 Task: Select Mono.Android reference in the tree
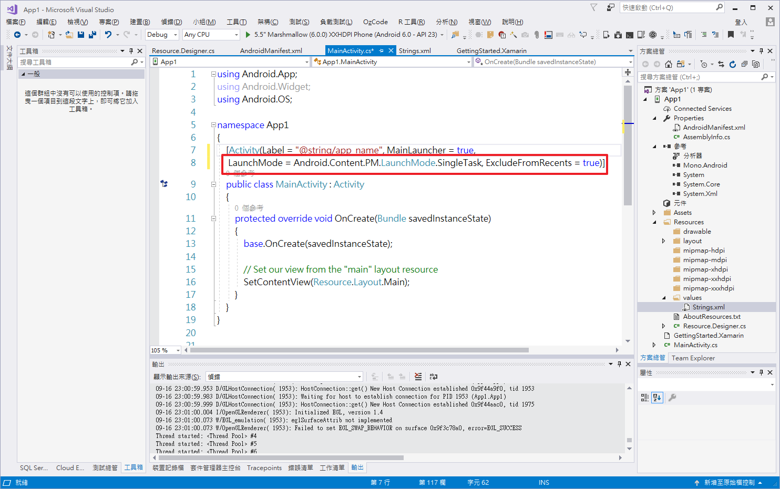click(x=705, y=165)
